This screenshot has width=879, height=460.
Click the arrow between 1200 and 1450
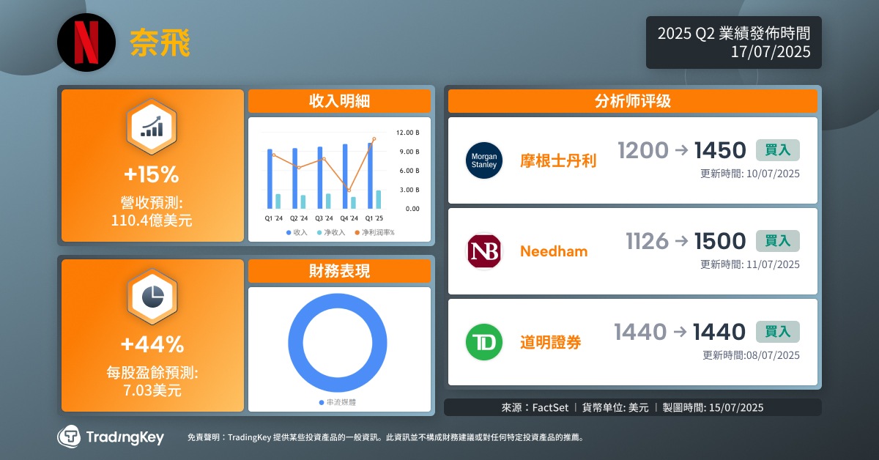pyautogui.click(x=681, y=150)
